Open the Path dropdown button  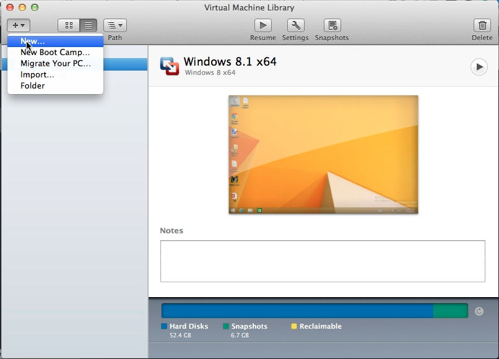coord(115,25)
